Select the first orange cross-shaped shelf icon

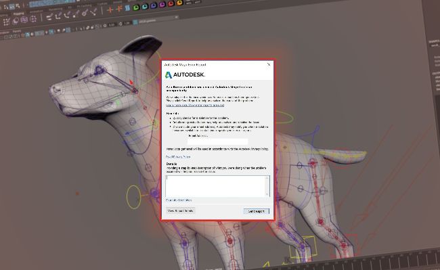pos(110,10)
